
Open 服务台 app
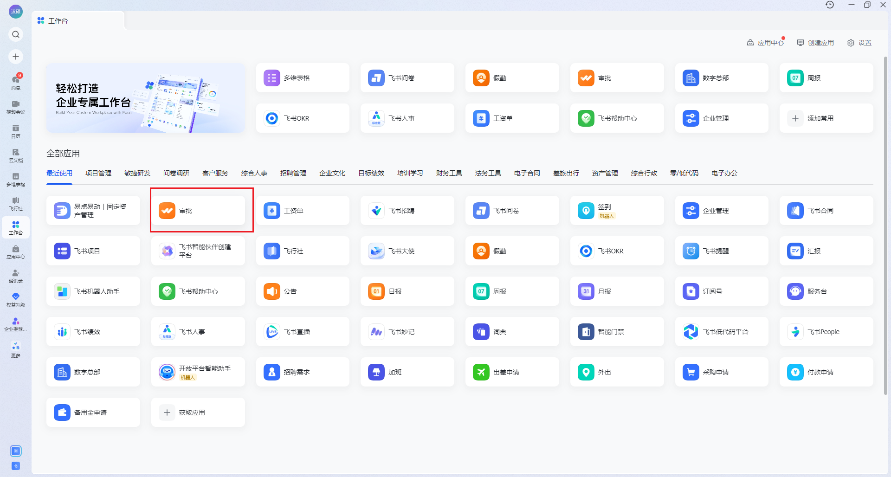[826, 291]
